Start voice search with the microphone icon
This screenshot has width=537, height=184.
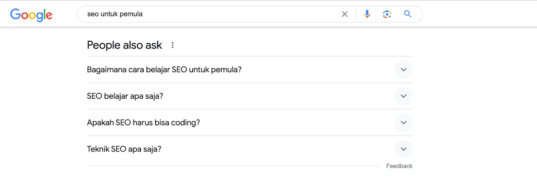(367, 14)
